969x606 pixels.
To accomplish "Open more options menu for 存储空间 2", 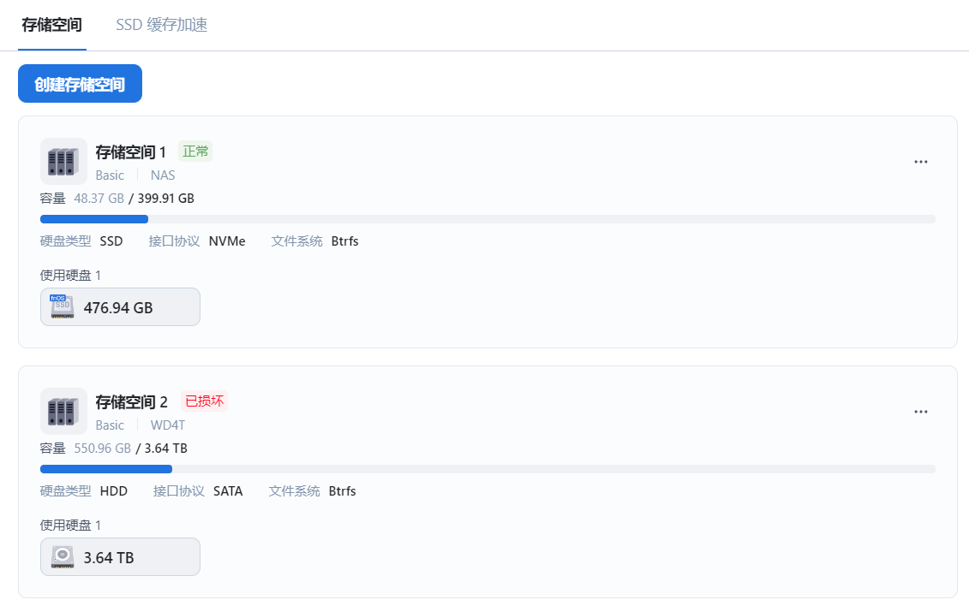I will [x=921, y=412].
